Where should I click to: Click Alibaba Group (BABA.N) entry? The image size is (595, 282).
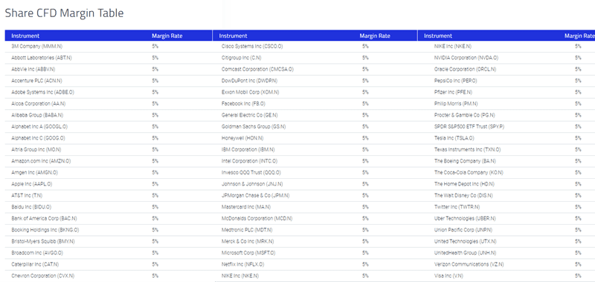click(37, 115)
